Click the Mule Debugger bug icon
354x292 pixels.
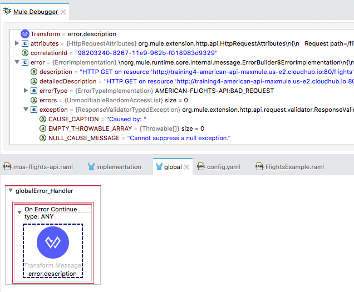pos(7,11)
